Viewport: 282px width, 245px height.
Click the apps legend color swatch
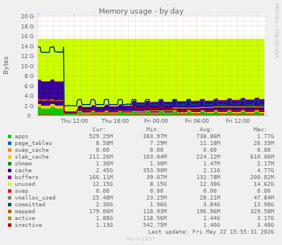pyautogui.click(x=10, y=136)
